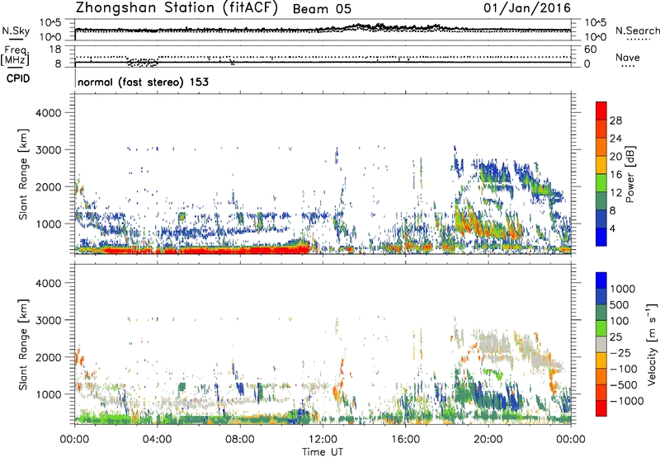Image resolution: width=660 pixels, height=457 pixels.
Task: Pick the red bottom segment of velocity colorbar
Action: click(x=601, y=408)
